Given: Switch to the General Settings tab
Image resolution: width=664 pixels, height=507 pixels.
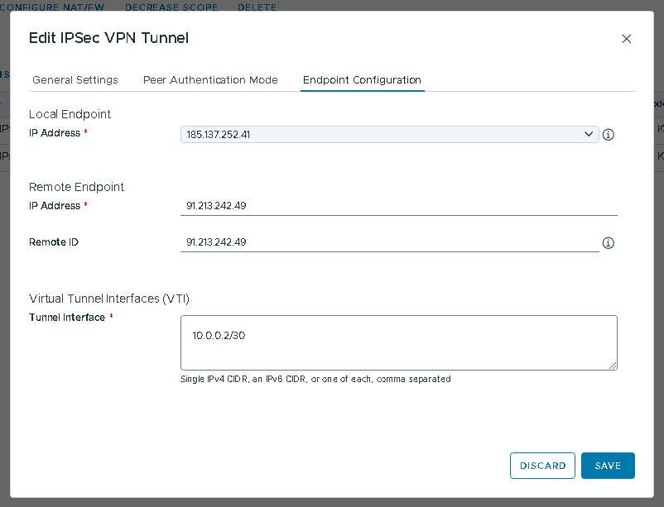Looking at the screenshot, I should tap(75, 80).
